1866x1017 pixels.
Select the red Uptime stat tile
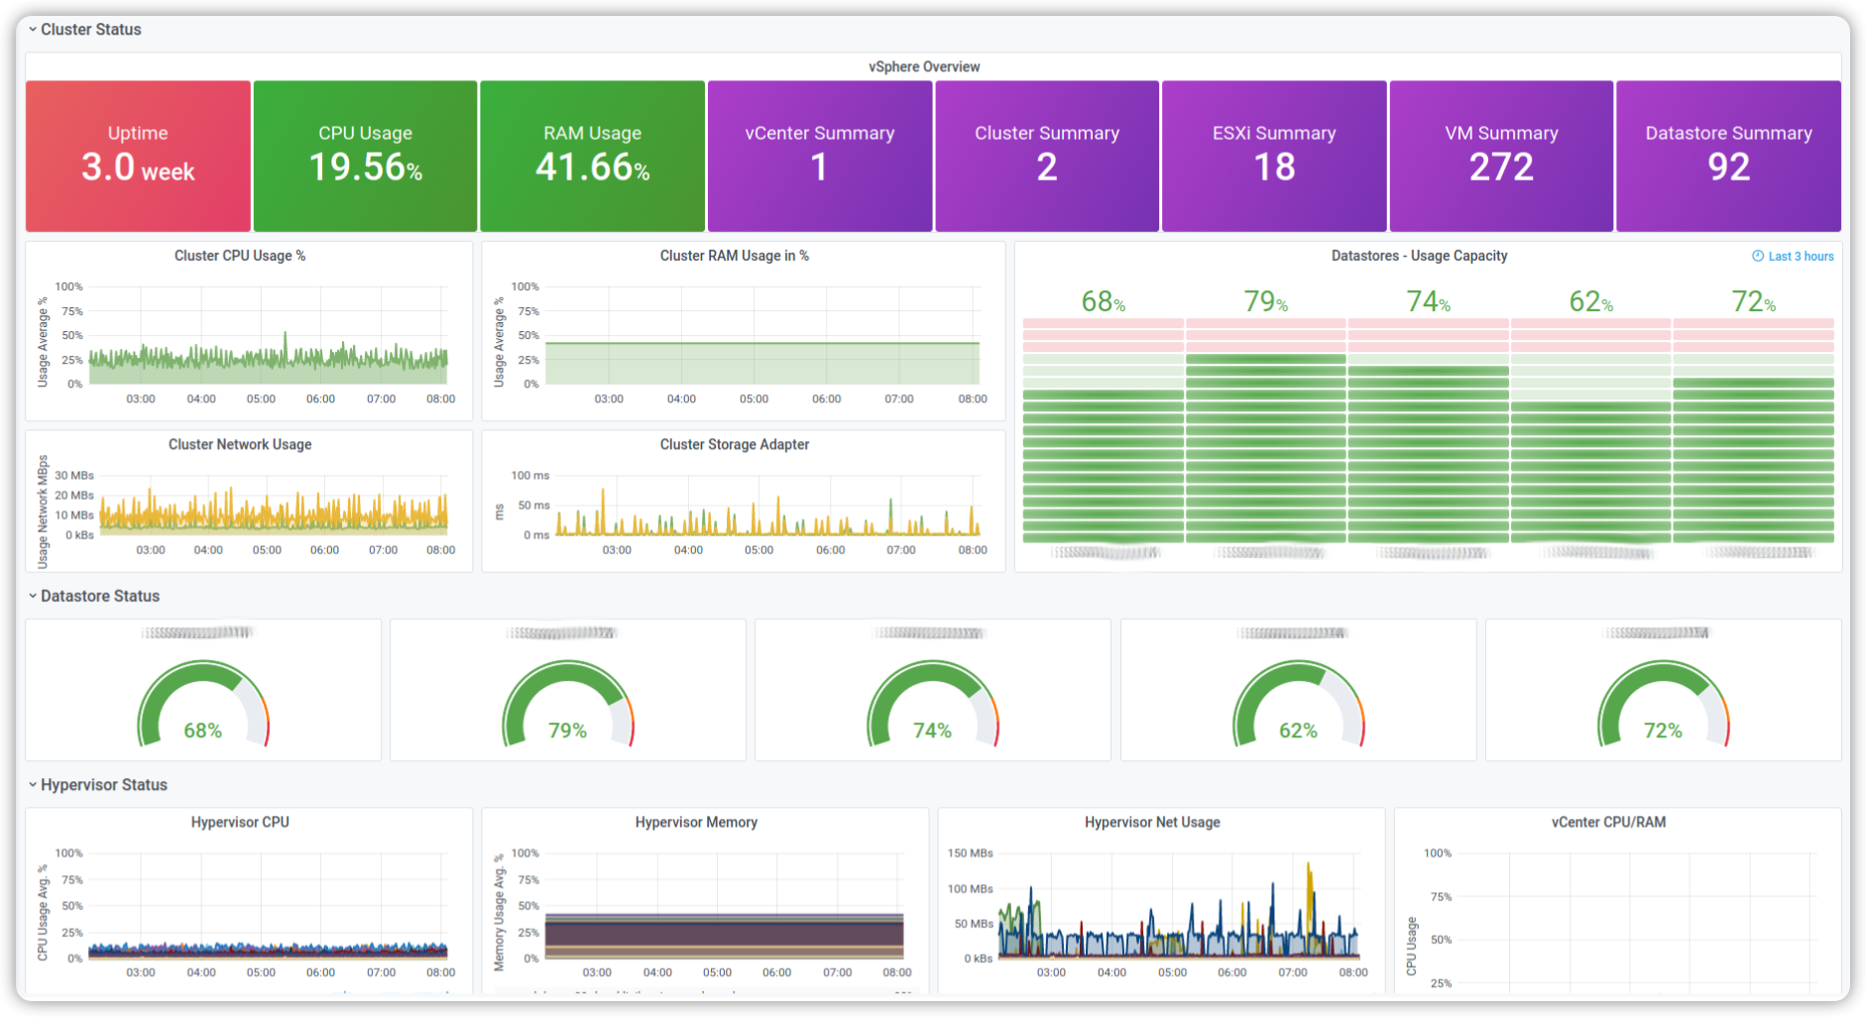click(x=138, y=156)
